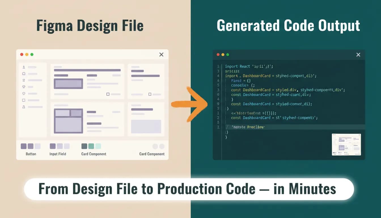Close the code editor window with X
381x218 pixels.
(358, 55)
